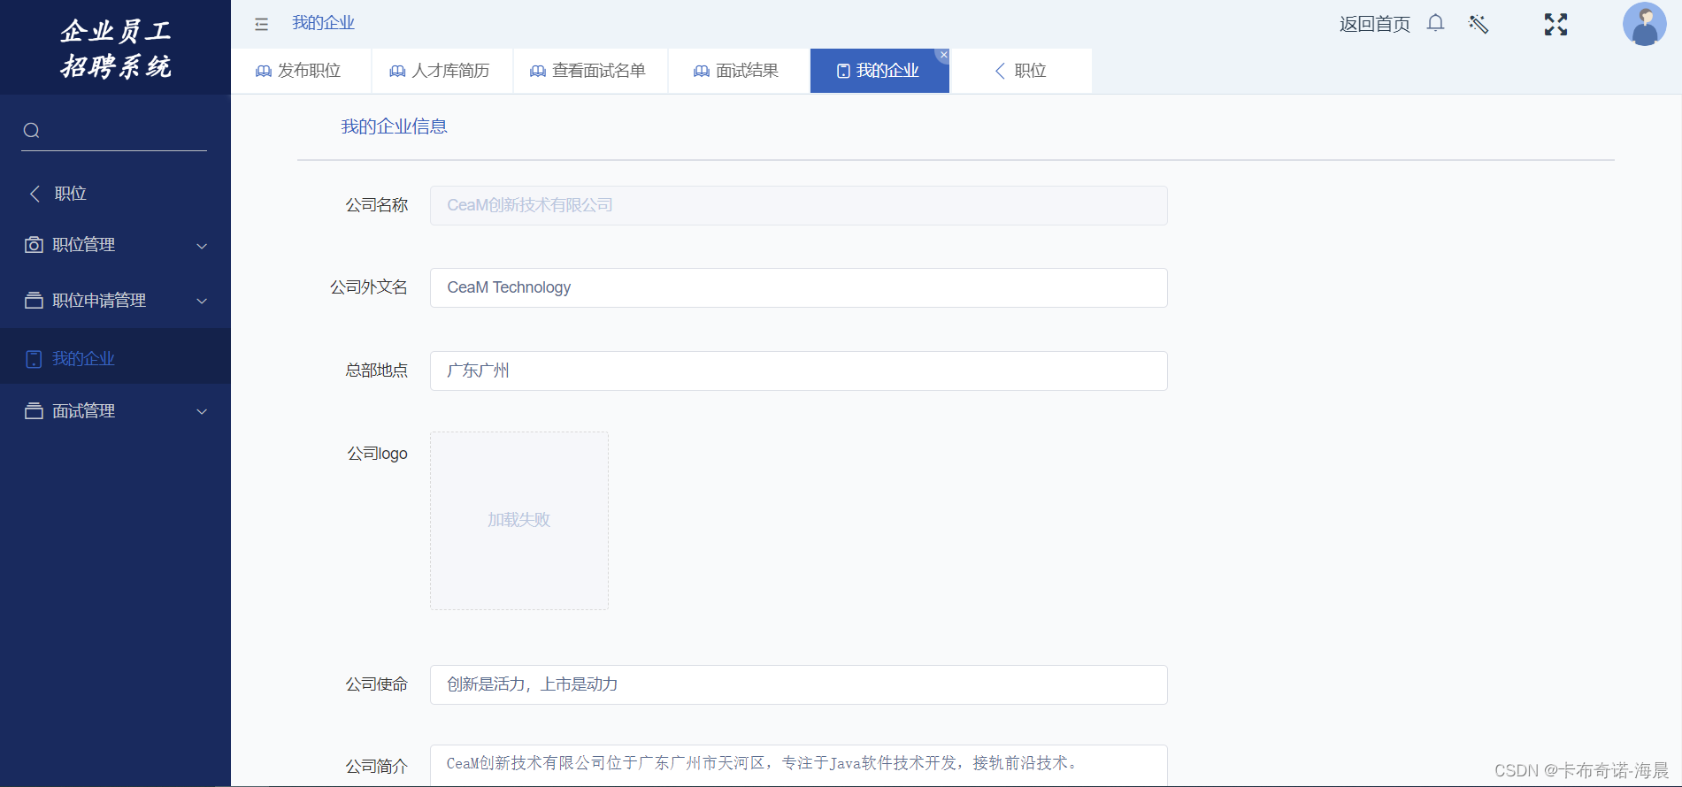Click the sidebar collapse hamburger icon
1682x787 pixels.
(x=261, y=24)
